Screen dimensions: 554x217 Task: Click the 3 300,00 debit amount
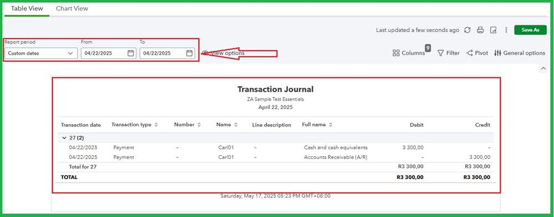click(413, 148)
